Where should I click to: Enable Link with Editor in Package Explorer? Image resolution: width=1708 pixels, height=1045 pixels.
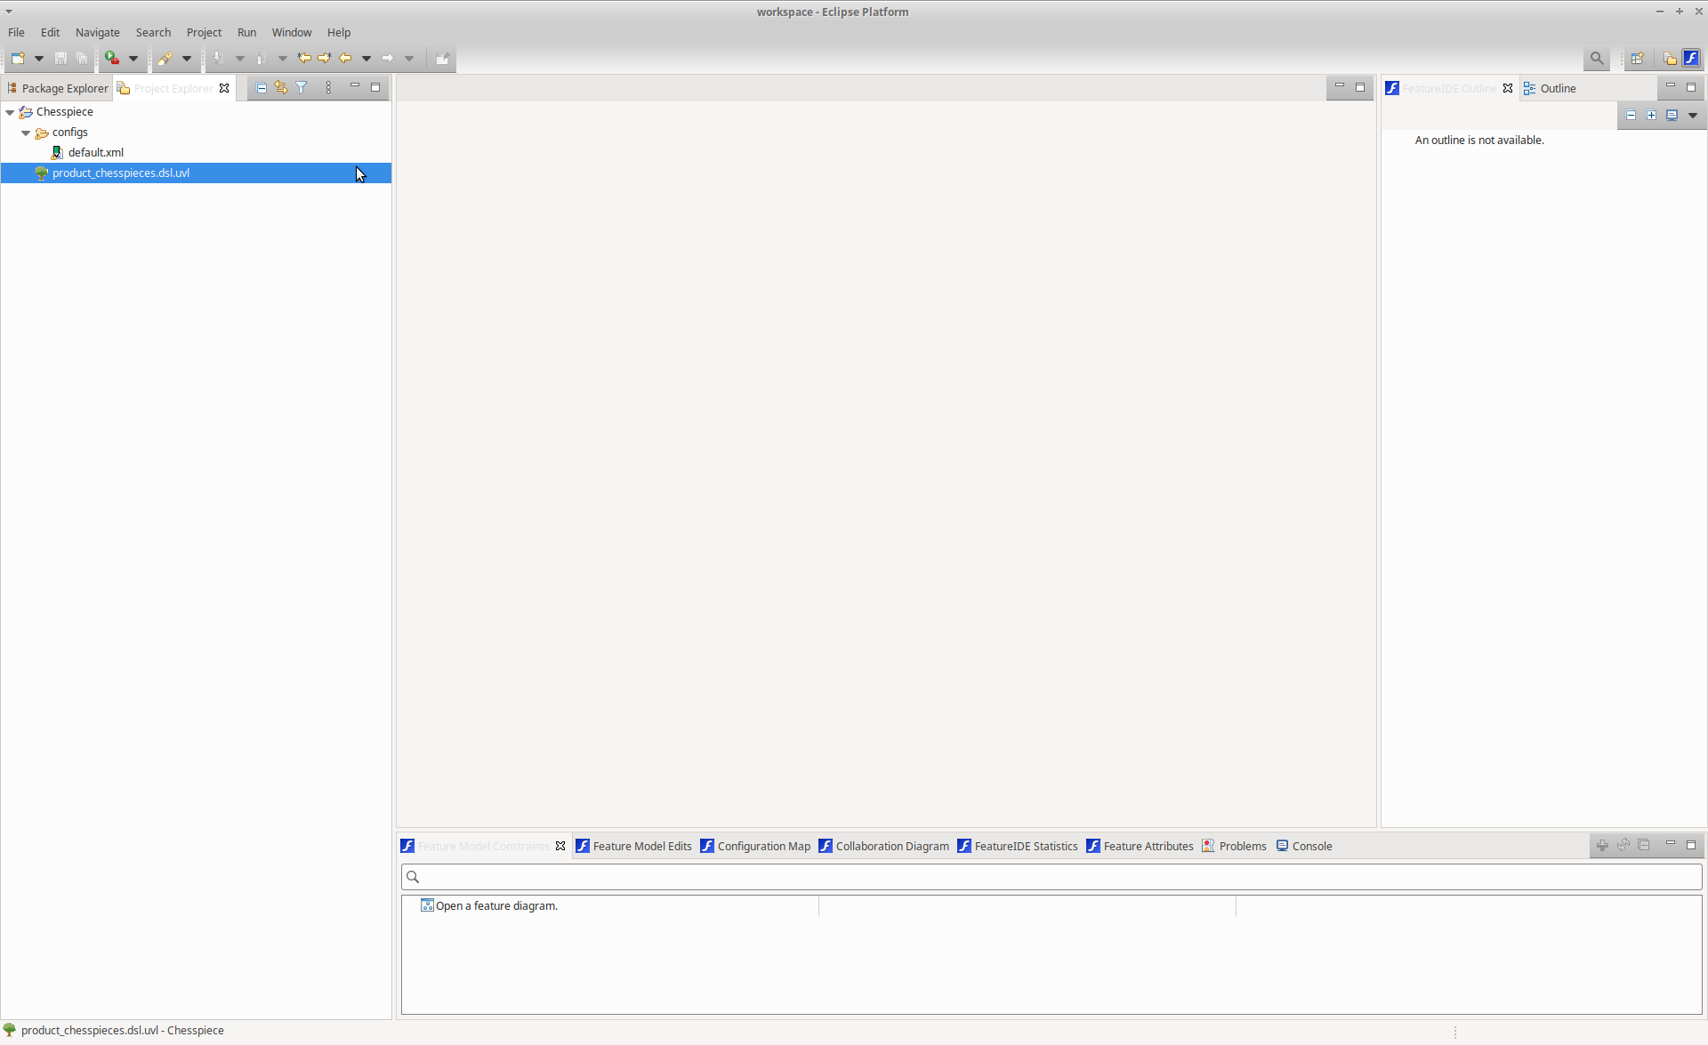(x=281, y=87)
